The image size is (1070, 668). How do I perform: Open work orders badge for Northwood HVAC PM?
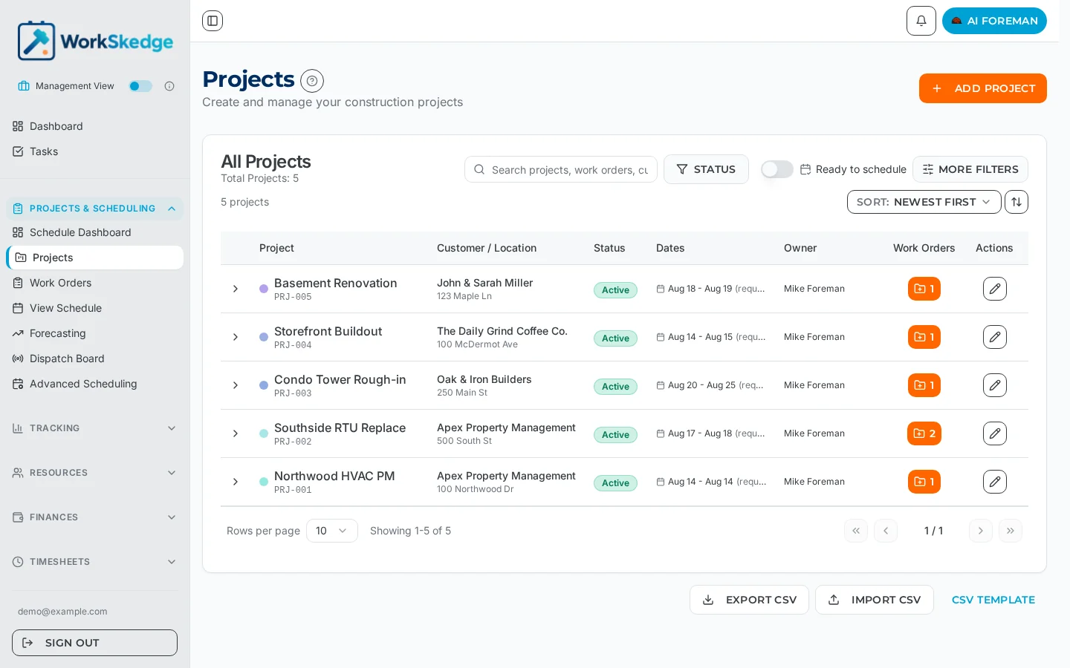click(924, 482)
